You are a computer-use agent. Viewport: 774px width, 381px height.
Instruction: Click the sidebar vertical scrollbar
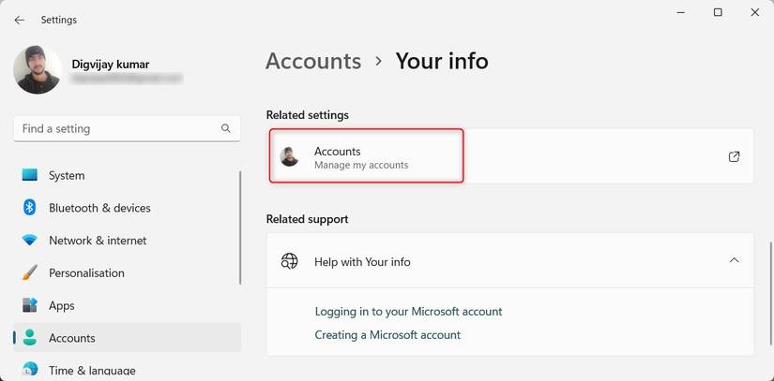(x=241, y=228)
